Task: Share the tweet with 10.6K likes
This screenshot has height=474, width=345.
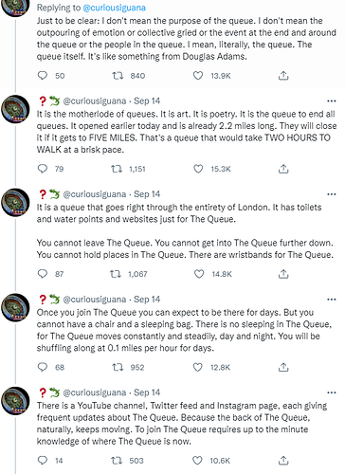Action: coord(283,461)
